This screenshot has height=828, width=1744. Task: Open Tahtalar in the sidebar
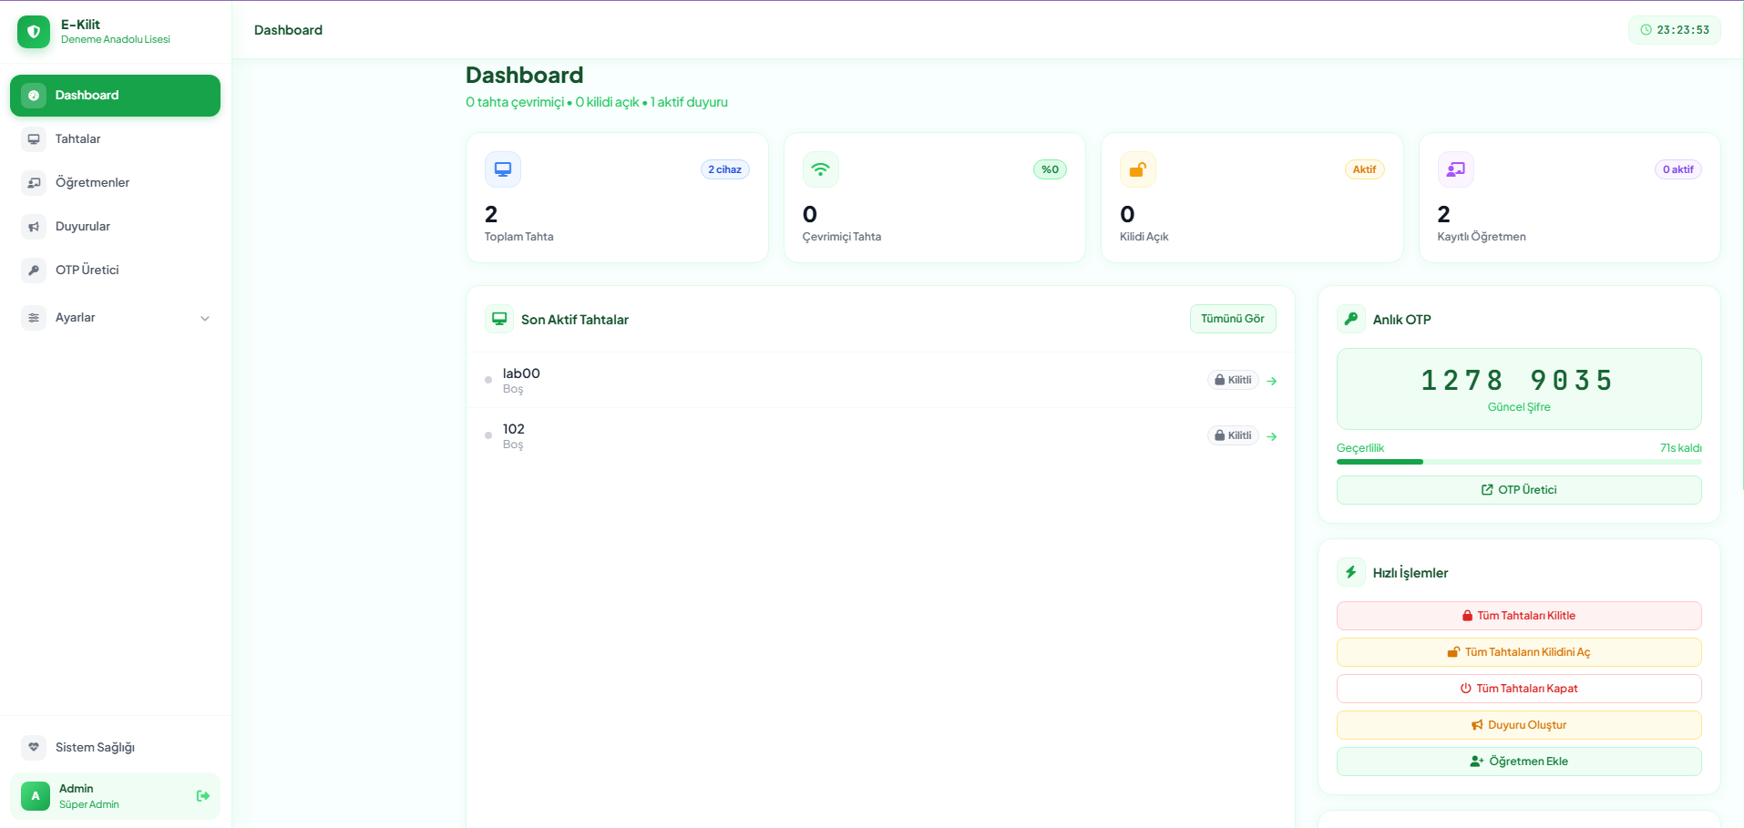click(78, 139)
